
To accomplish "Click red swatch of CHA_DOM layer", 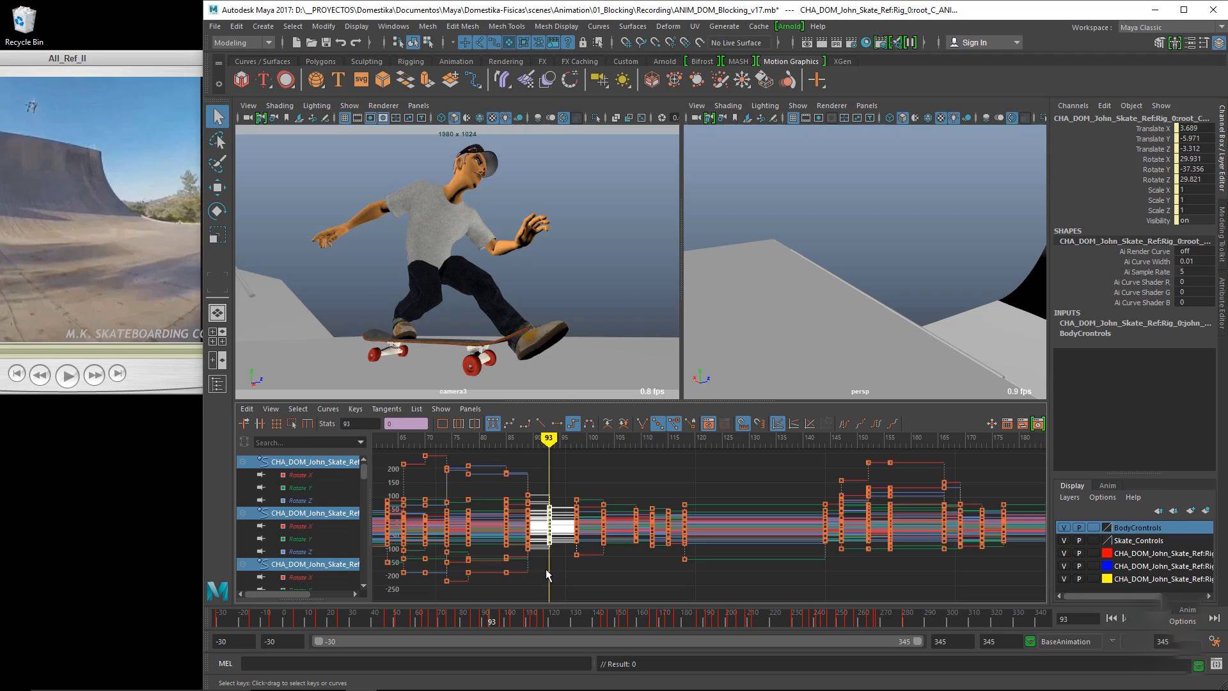I will tap(1107, 553).
